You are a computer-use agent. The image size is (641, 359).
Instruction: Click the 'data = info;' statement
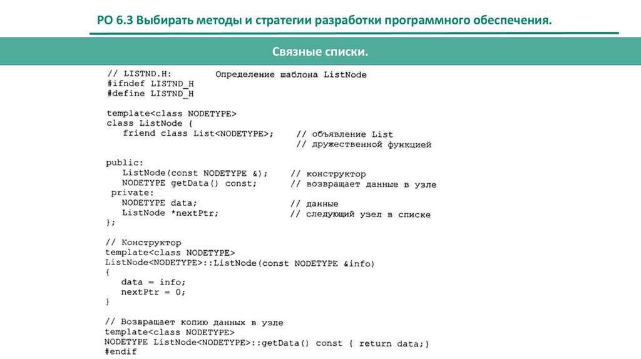point(153,282)
